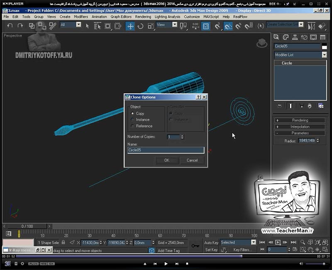Open the Create command panel tab
Screen dimensions: 332x270
[x=276, y=37]
